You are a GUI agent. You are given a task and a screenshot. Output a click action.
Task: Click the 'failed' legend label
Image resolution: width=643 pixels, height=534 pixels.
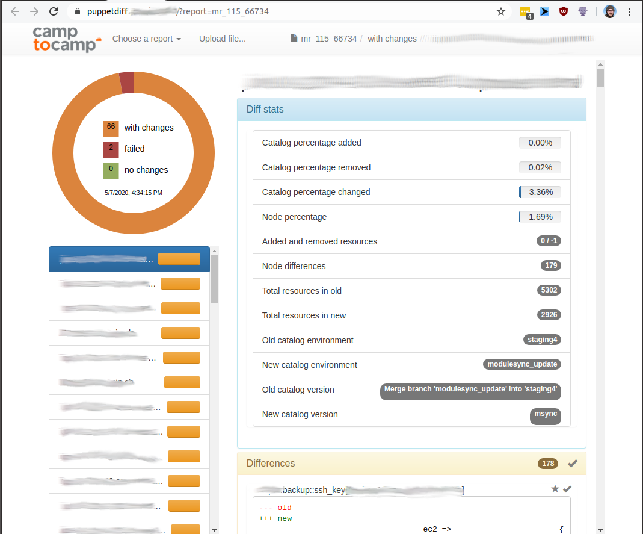click(x=135, y=149)
